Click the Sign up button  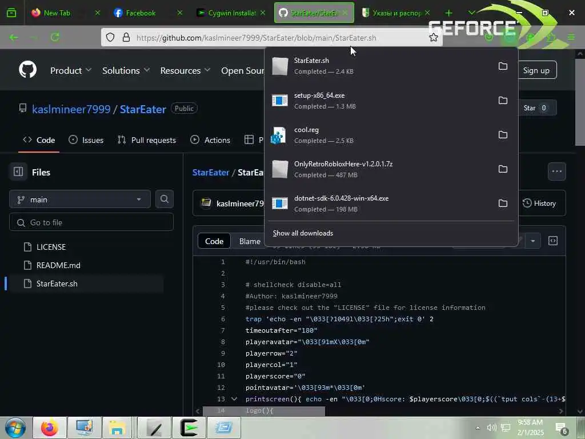pos(536,70)
